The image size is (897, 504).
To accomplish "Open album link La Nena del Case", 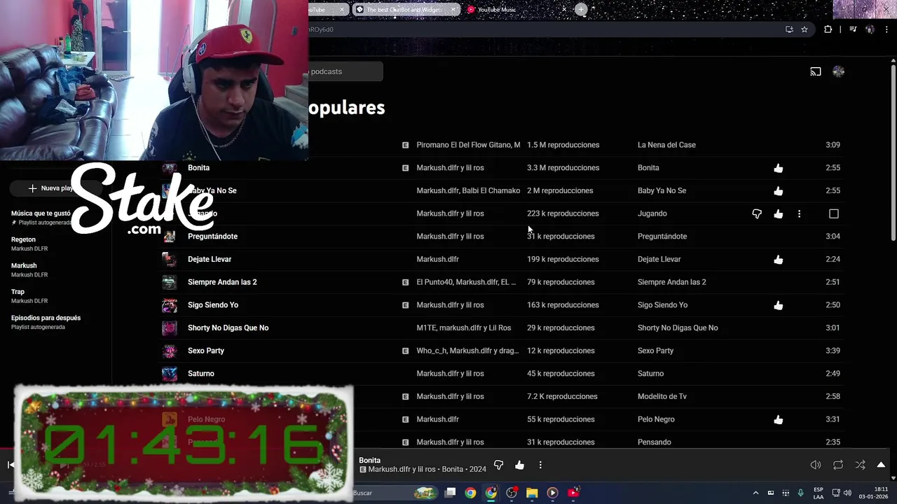I will [666, 145].
